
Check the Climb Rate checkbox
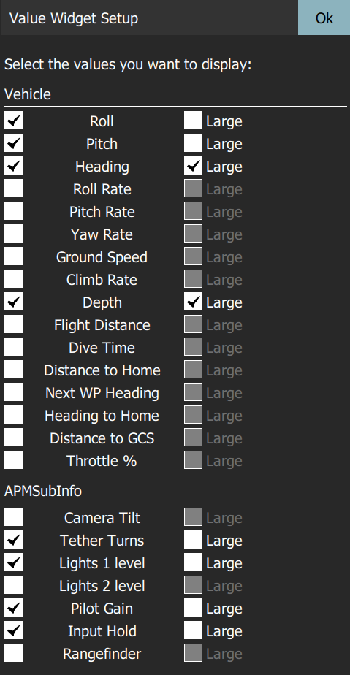(13, 279)
